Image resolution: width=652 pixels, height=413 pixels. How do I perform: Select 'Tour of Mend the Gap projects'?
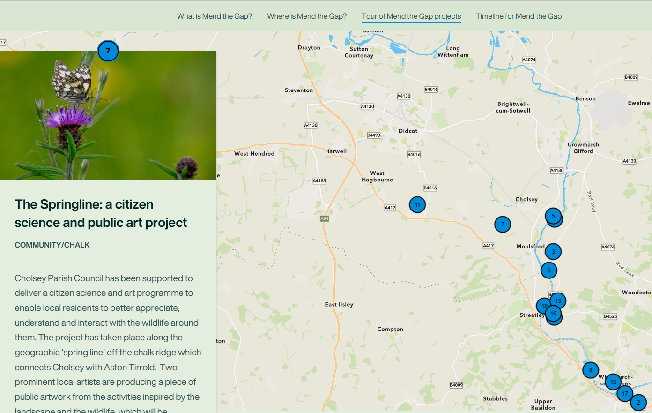click(411, 16)
